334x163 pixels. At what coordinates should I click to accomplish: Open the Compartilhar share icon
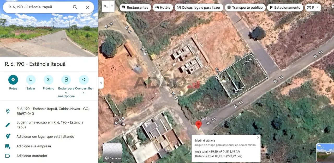click(x=84, y=80)
